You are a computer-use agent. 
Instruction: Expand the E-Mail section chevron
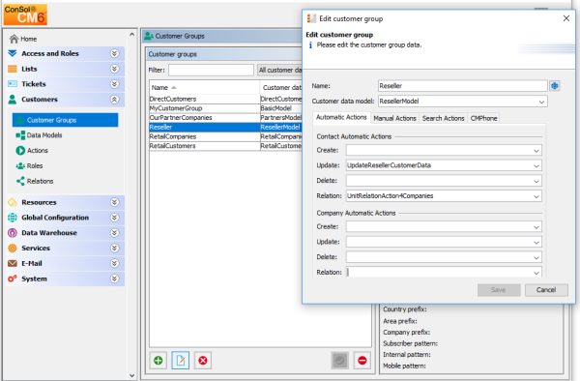[x=115, y=263]
